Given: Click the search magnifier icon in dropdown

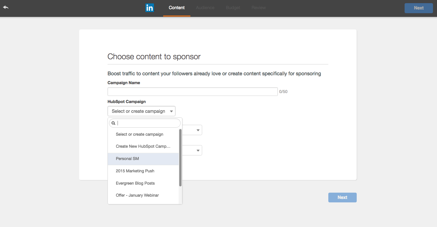Looking at the screenshot, I should point(114,123).
